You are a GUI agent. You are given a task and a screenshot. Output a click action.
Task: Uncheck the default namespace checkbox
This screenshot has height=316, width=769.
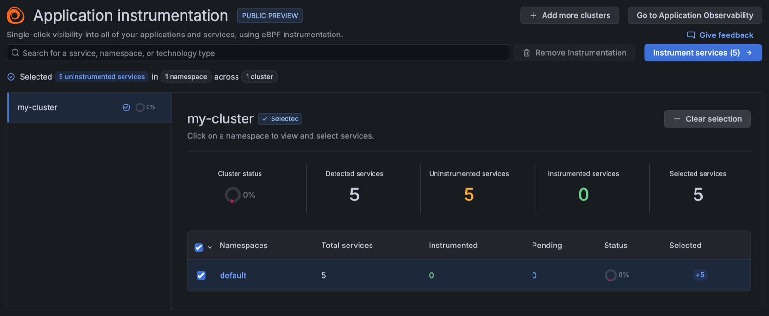point(201,275)
